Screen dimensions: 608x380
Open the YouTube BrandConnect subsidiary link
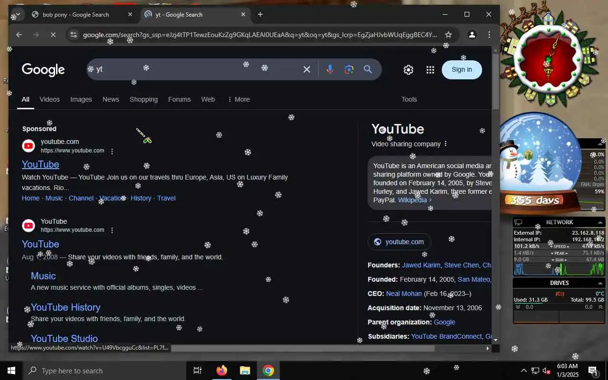pos(446,336)
